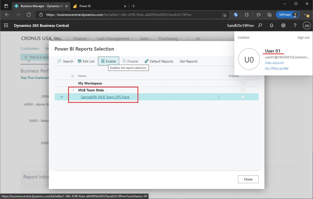Screen dimensions: 313x199
Task: Close the Power BI browser tab
Action: pos(125,6)
